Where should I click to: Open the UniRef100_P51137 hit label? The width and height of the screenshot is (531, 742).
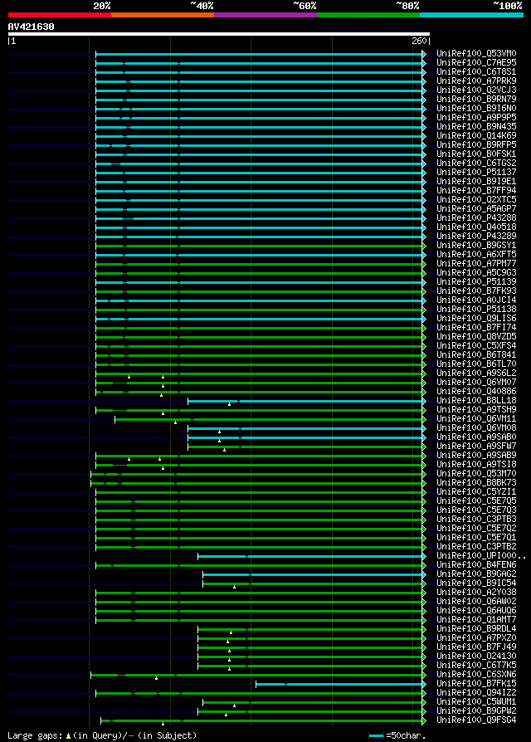coord(476,173)
